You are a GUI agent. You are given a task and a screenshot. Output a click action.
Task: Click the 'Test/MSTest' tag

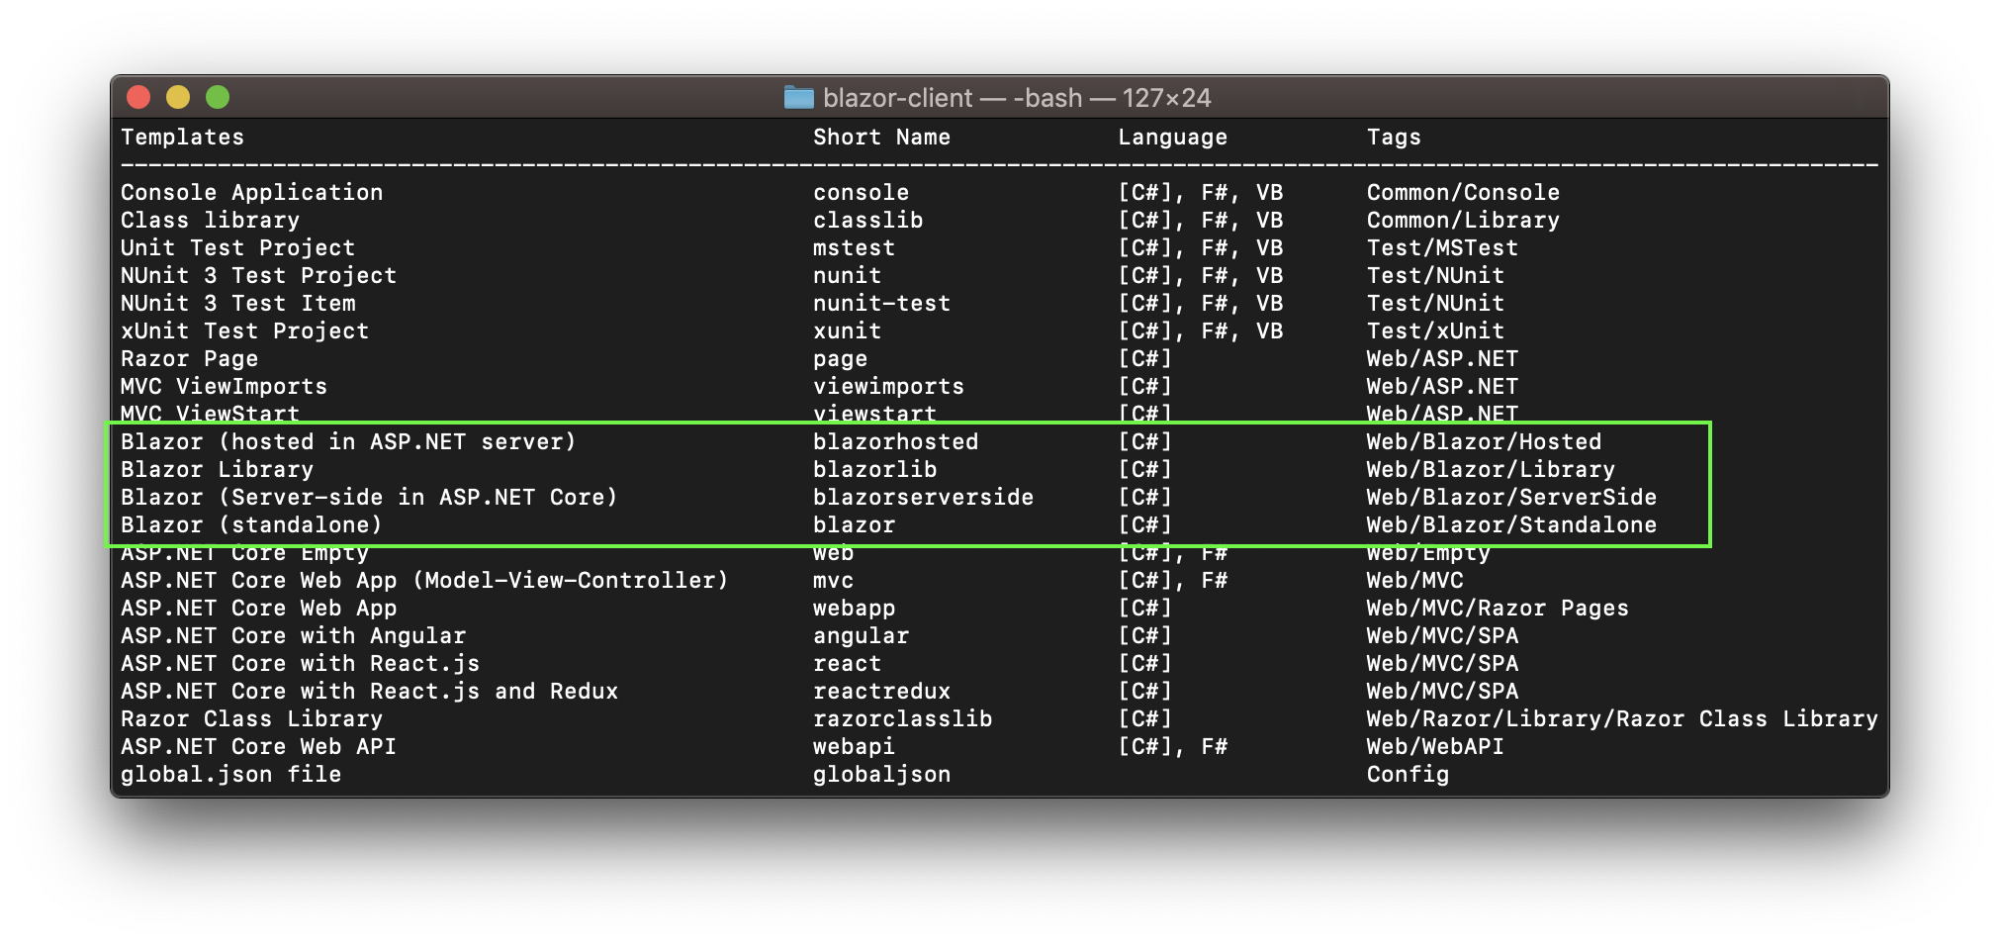1443,248
